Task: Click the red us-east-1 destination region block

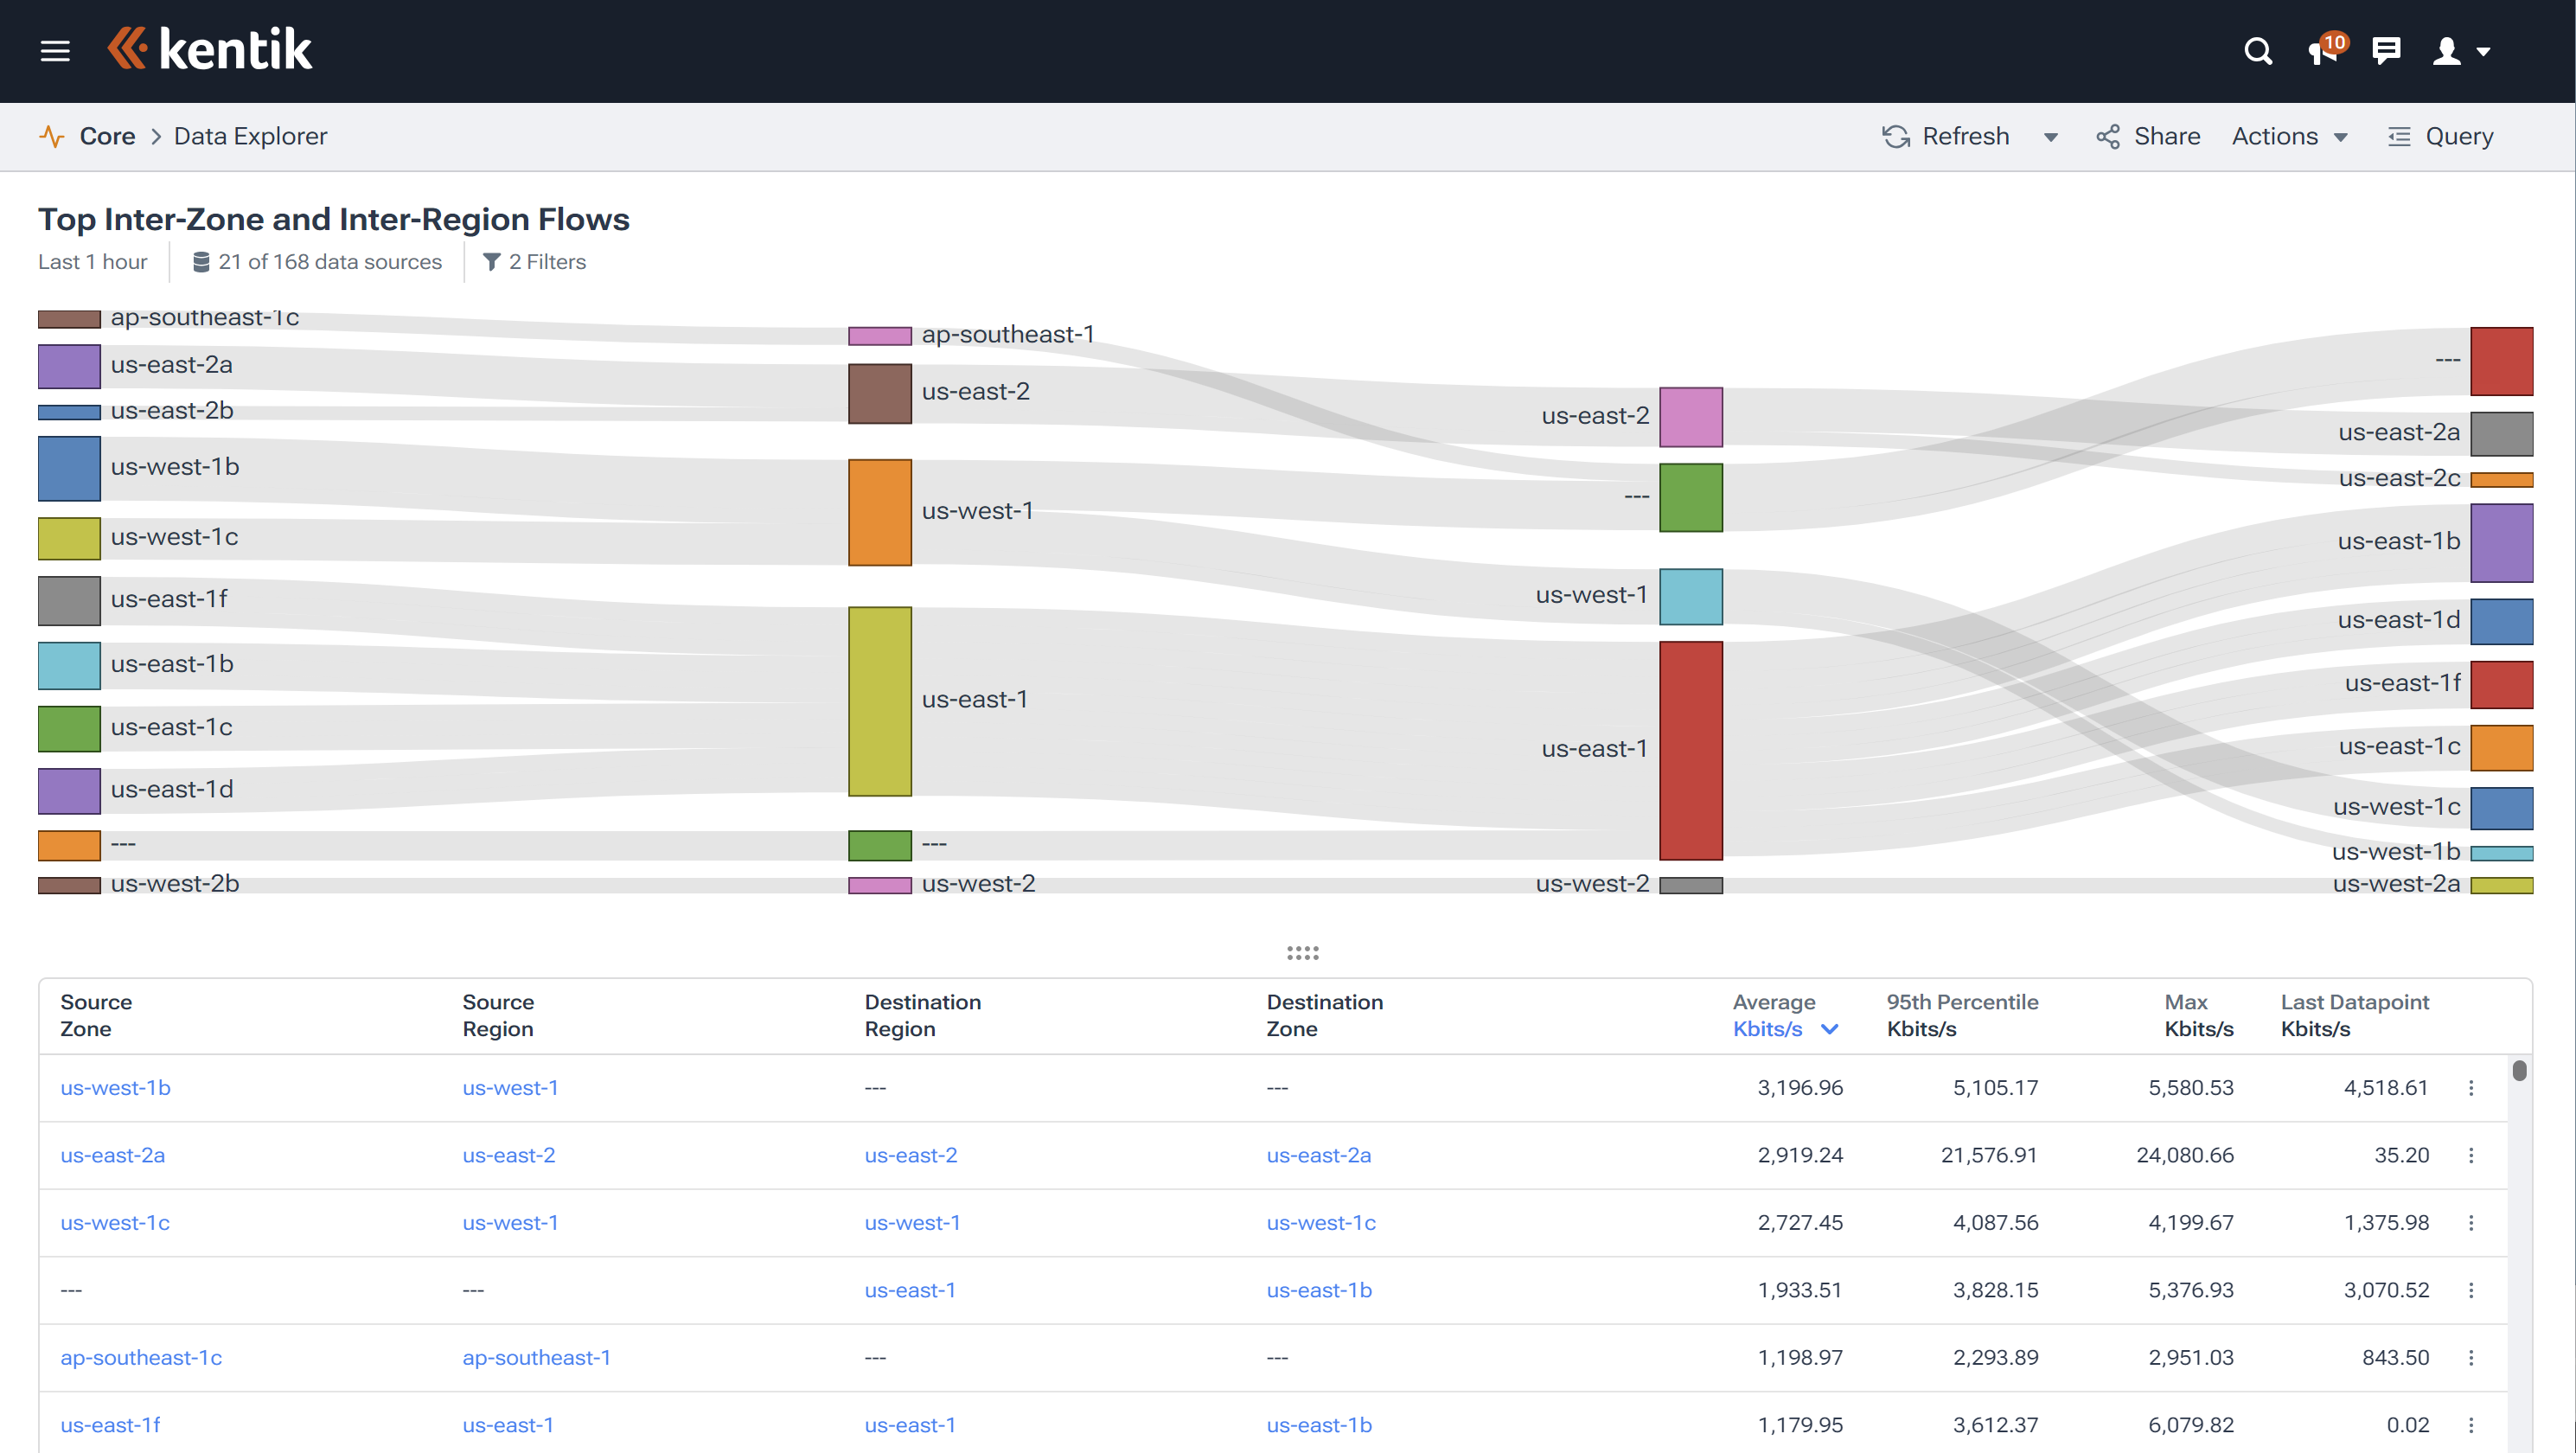Action: [1690, 750]
